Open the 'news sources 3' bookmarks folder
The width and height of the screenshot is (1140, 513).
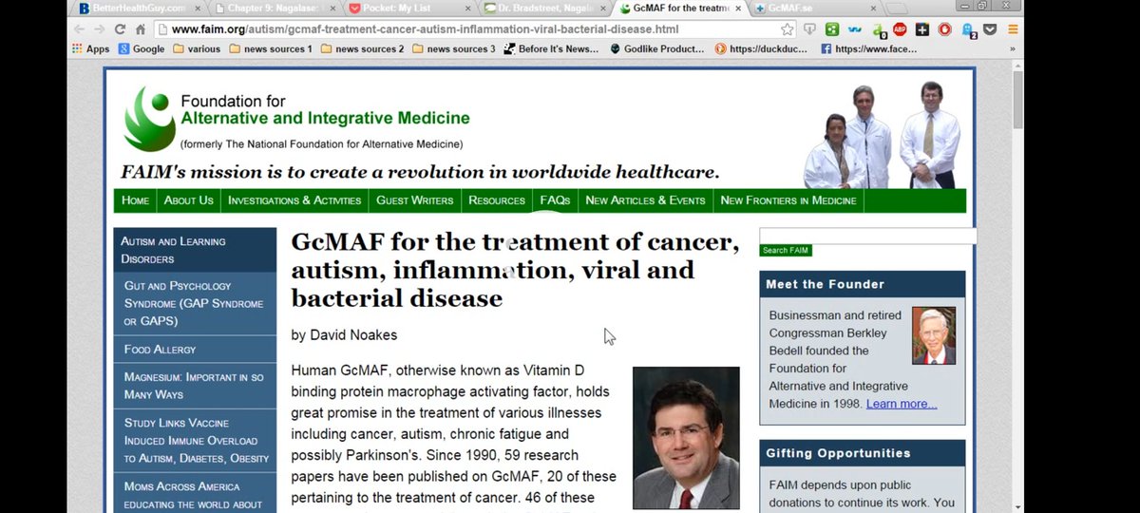click(453, 48)
